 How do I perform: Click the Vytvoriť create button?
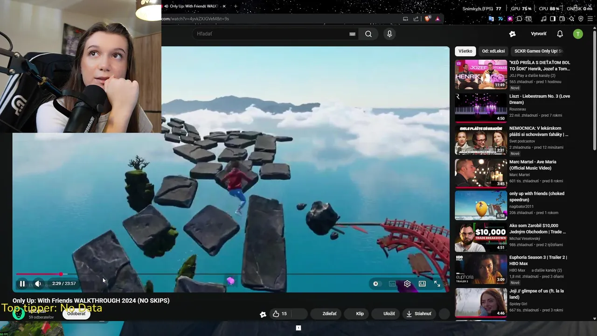coord(539,34)
